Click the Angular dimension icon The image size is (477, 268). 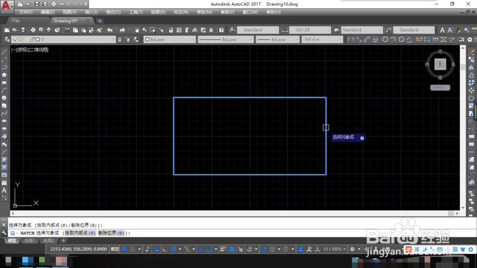pos(409,40)
